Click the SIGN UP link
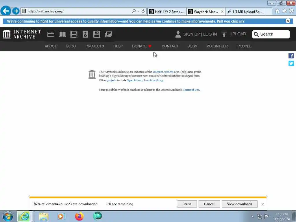This screenshot has height=222, width=296. pos(192,34)
